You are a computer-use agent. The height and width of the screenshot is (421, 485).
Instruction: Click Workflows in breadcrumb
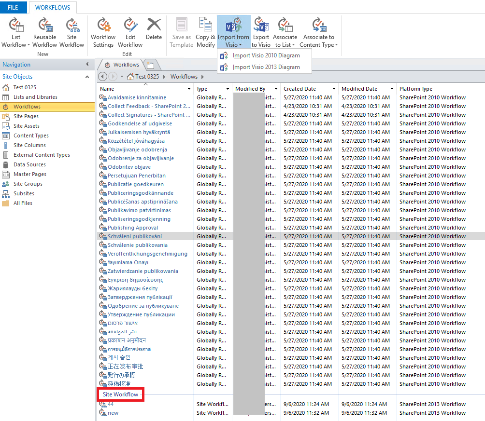(184, 77)
